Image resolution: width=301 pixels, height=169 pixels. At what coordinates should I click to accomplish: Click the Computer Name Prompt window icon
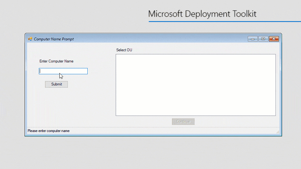click(x=30, y=39)
